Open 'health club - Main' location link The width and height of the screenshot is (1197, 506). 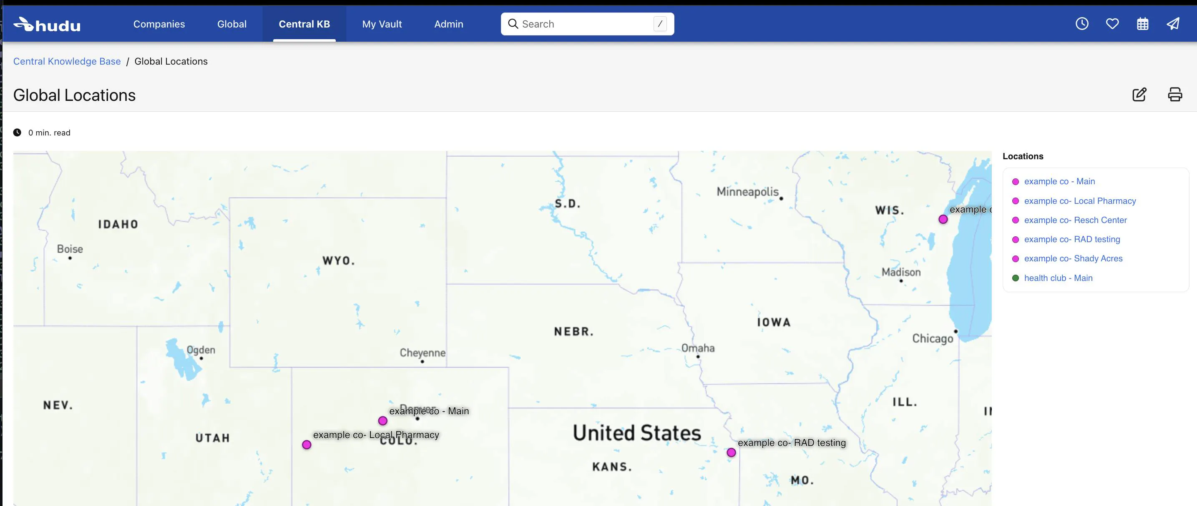tap(1058, 278)
